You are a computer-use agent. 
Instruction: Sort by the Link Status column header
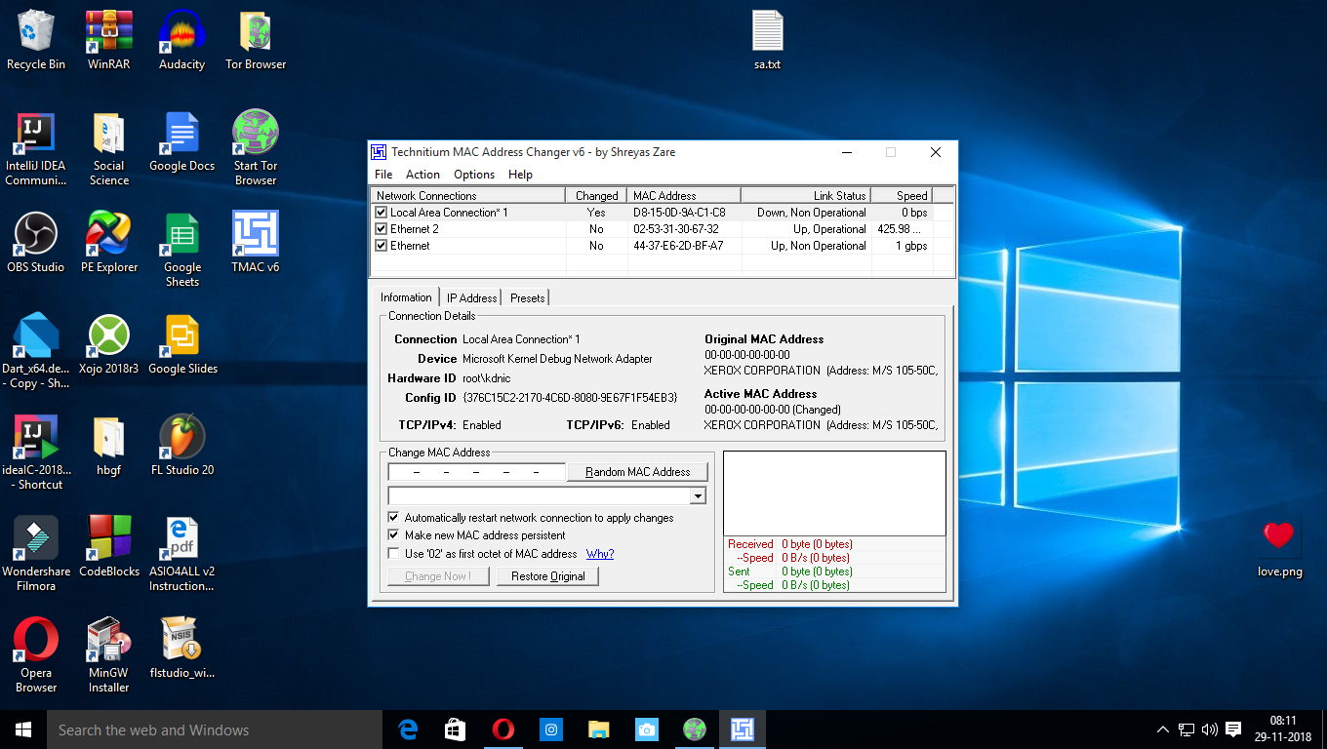coord(806,196)
